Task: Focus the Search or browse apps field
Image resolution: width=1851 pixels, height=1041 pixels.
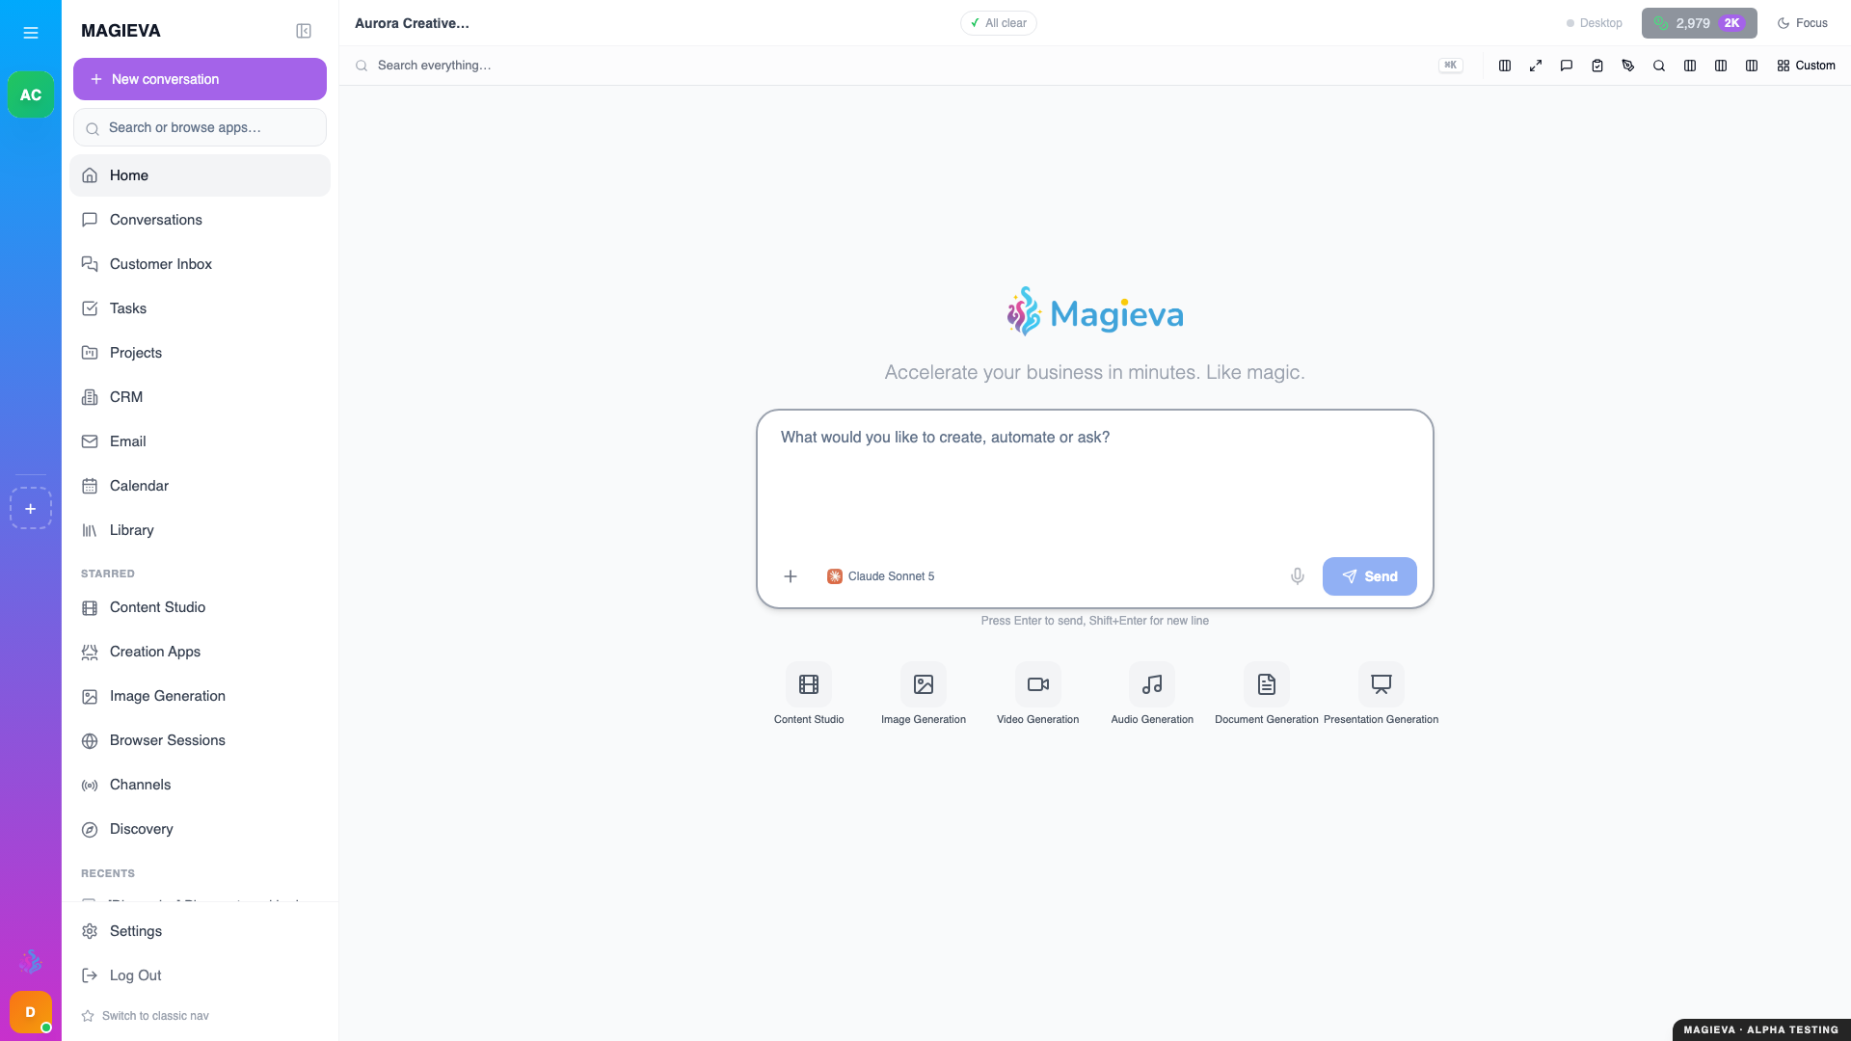Action: (x=200, y=127)
